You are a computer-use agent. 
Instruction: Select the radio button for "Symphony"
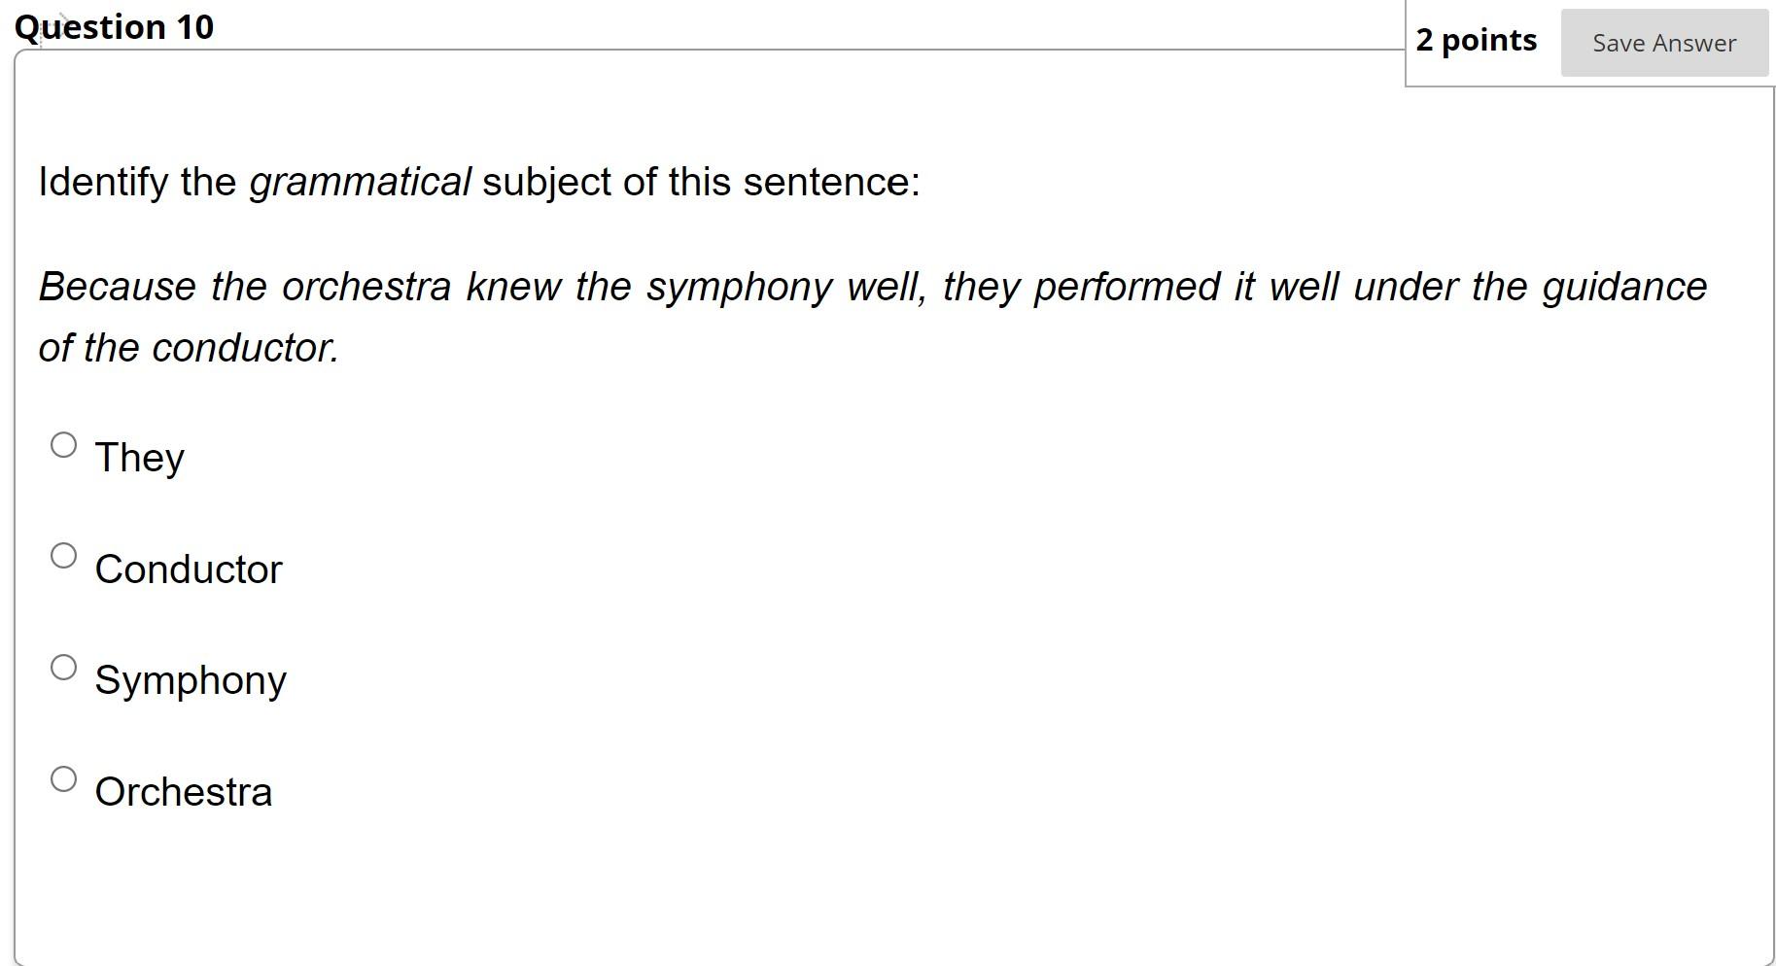pyautogui.click(x=64, y=667)
